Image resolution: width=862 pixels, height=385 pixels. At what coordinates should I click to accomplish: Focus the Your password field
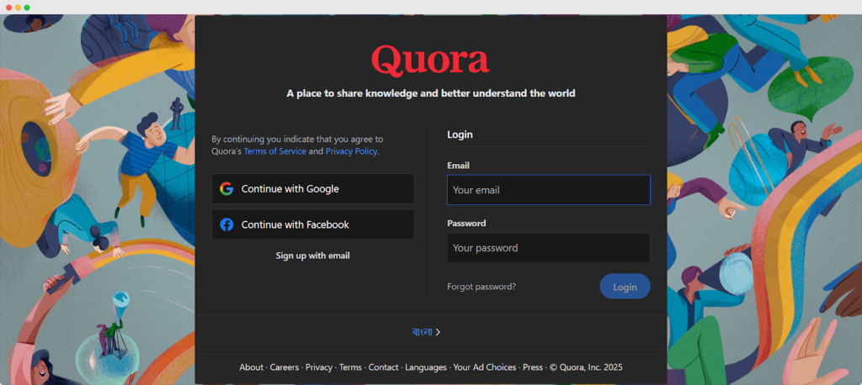pos(548,248)
